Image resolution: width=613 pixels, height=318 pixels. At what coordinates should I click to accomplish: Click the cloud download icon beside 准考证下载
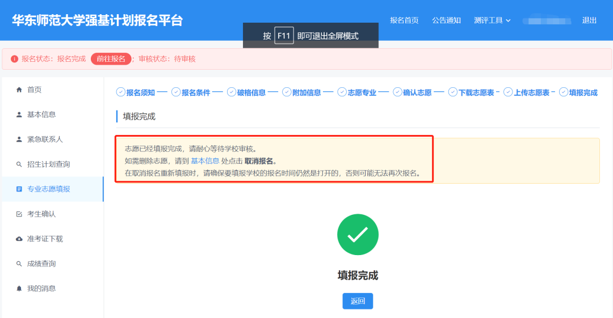coord(19,239)
